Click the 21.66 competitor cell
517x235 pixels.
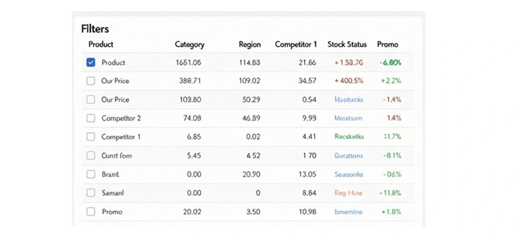307,63
